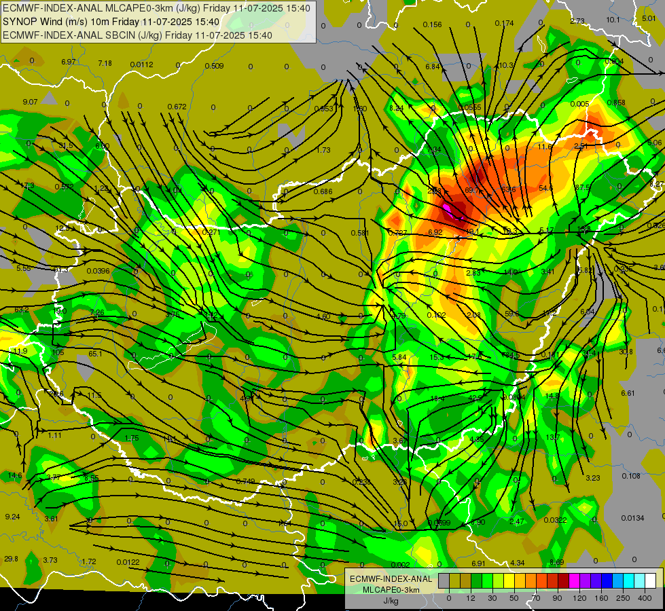Click the station value 5.01
Viewport: 665px width, 611px height.
tap(649, 18)
